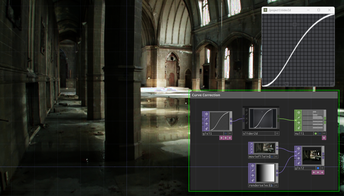Toggle the lock flag on glsl2

299,163
